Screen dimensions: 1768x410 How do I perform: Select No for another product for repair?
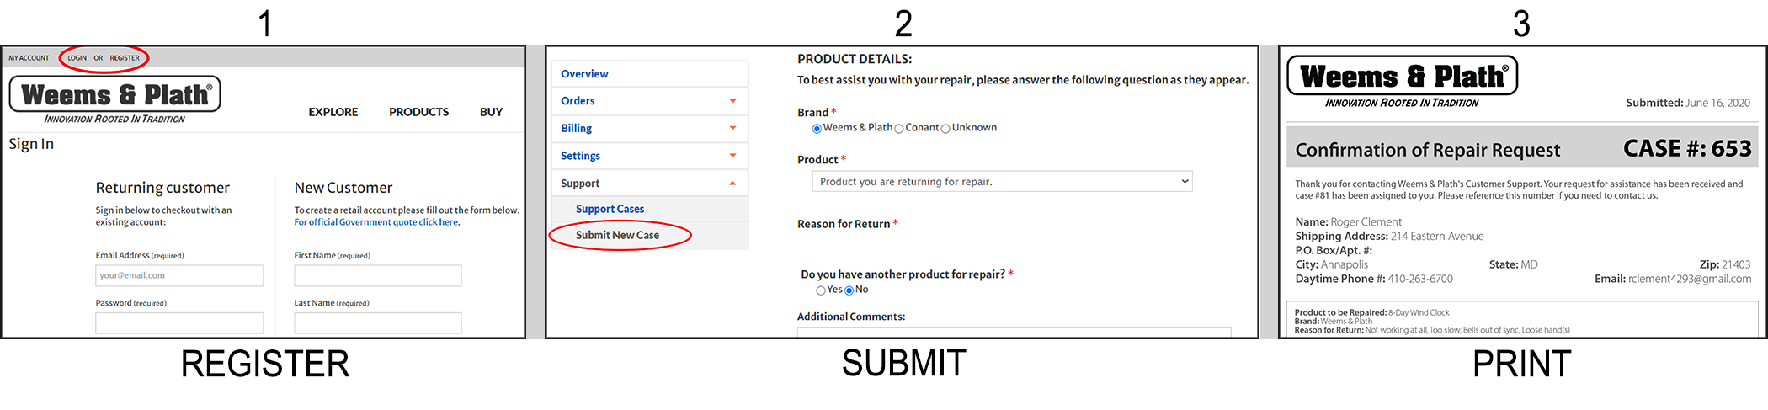(849, 290)
